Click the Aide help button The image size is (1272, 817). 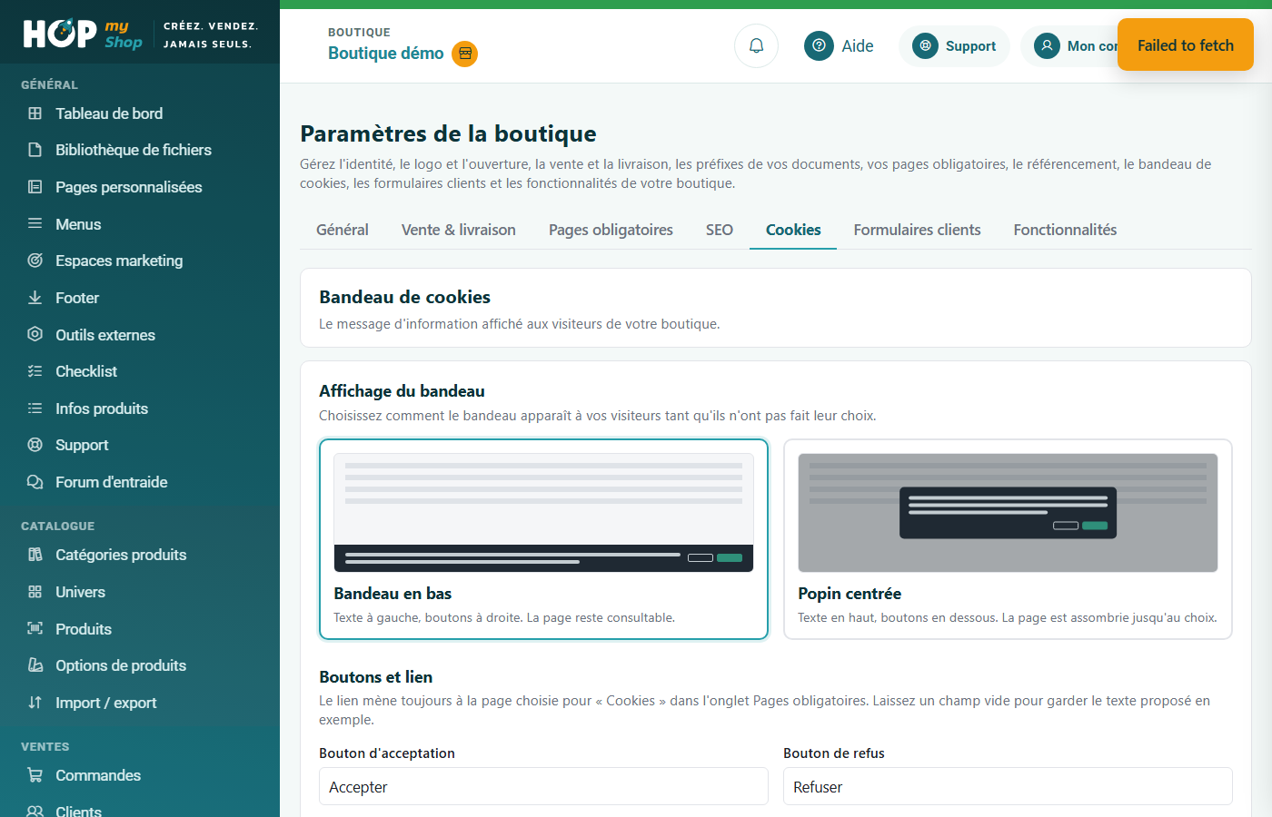pyautogui.click(x=839, y=45)
